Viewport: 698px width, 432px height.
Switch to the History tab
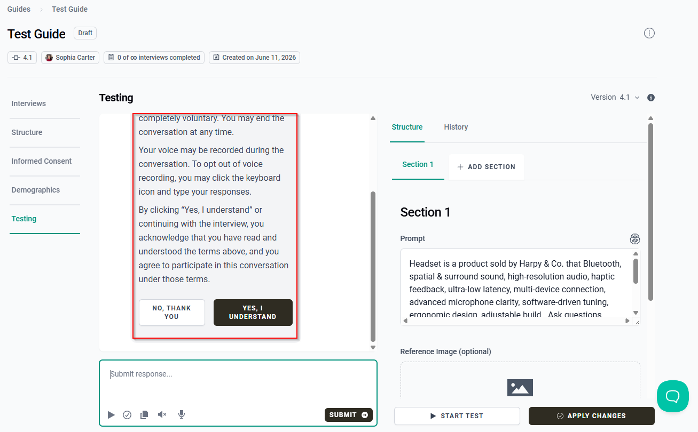[456, 127]
